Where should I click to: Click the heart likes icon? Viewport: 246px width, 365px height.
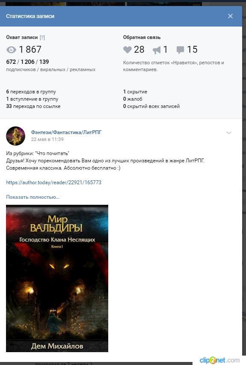tap(127, 50)
